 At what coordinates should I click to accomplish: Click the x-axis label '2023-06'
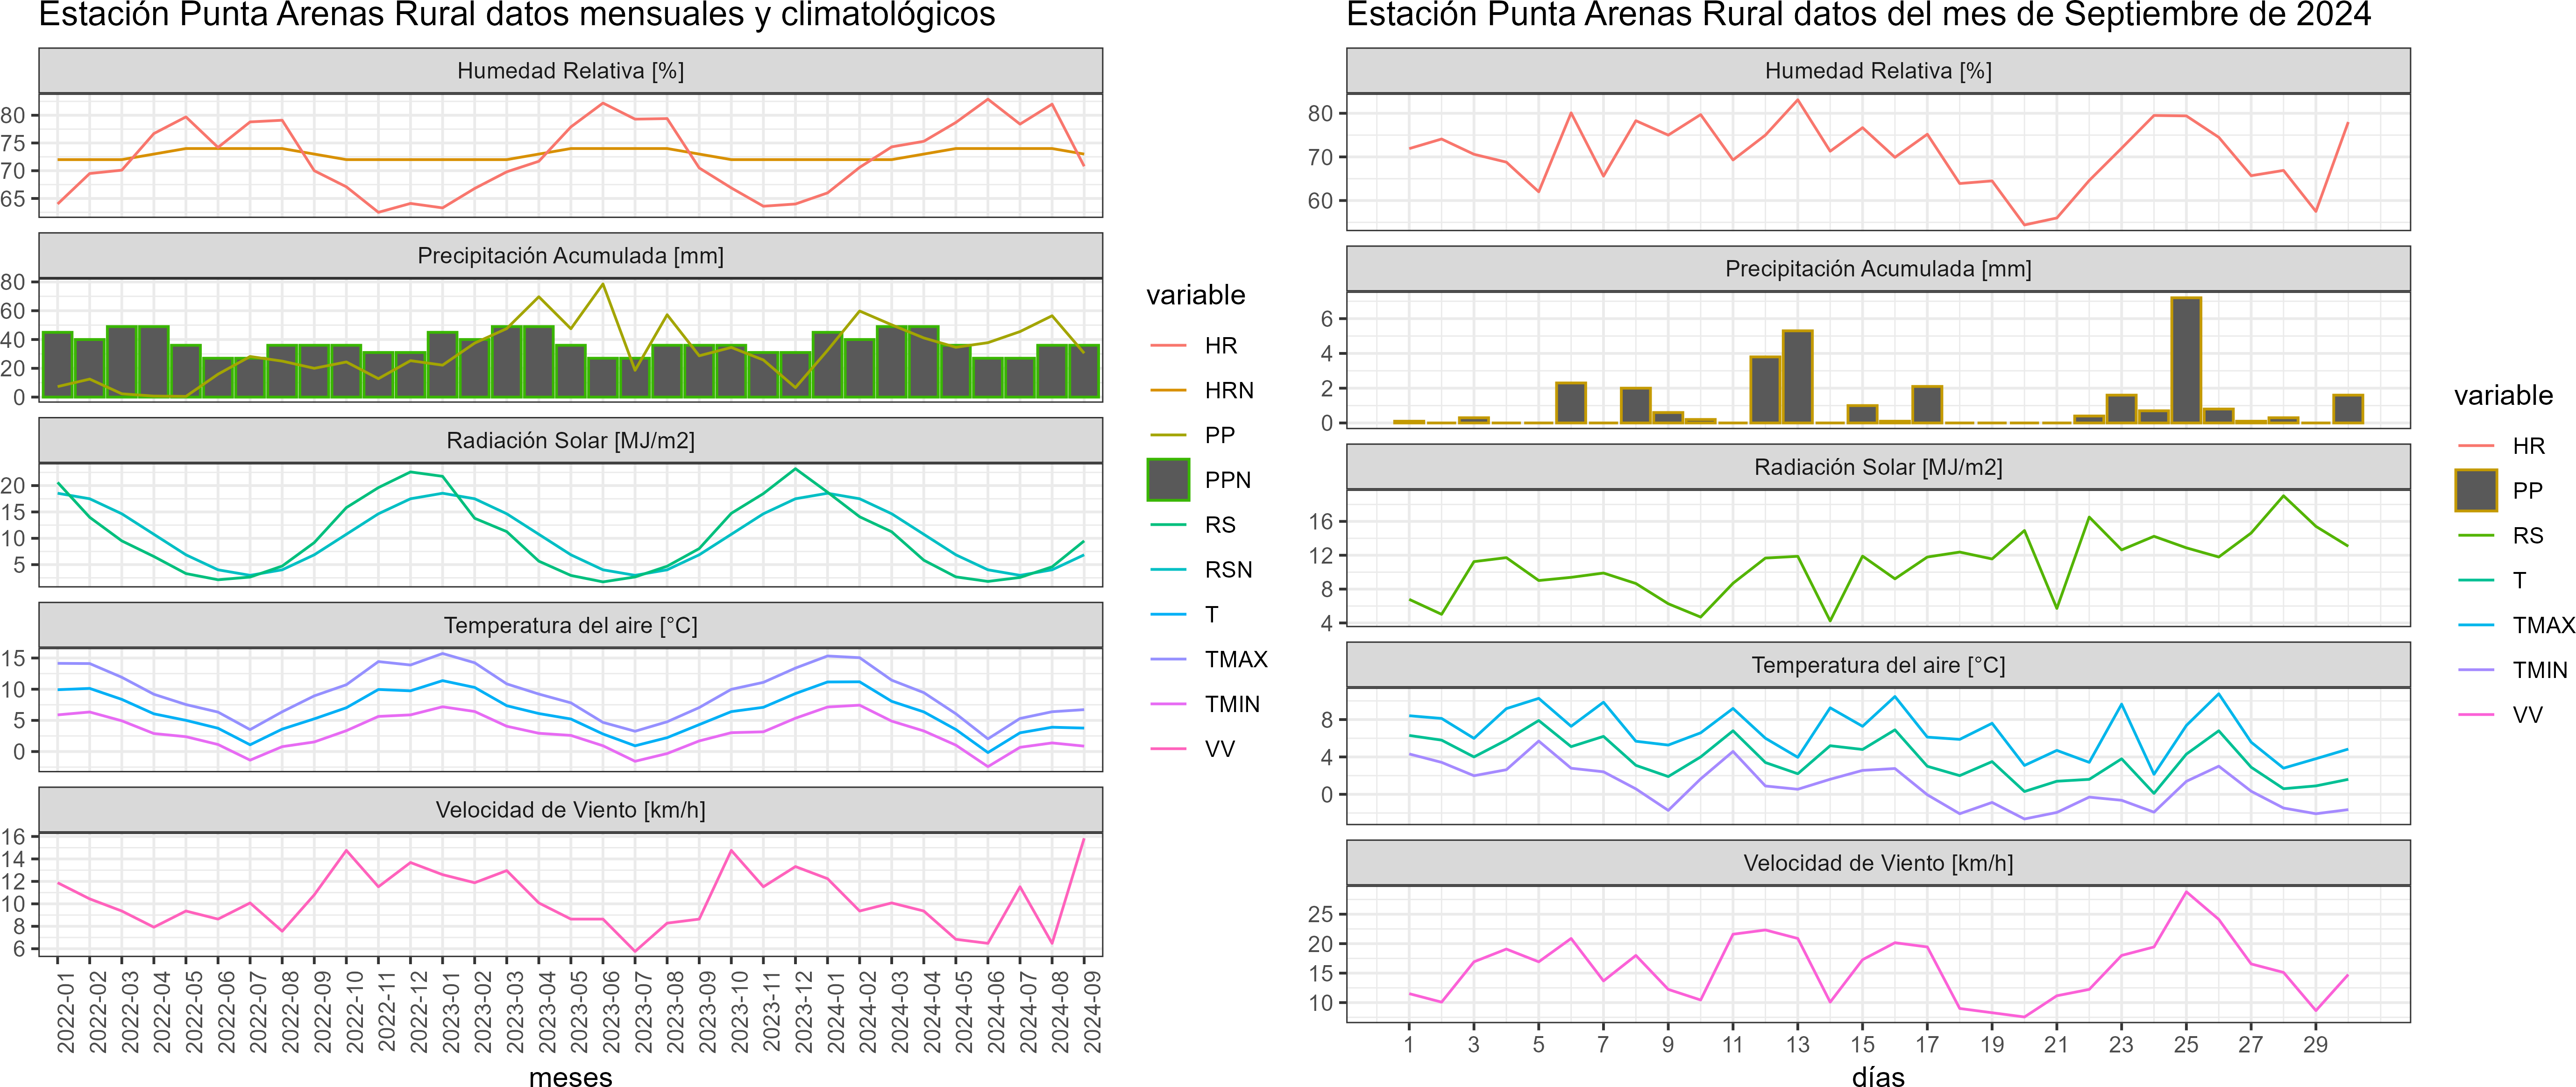coord(611,1011)
